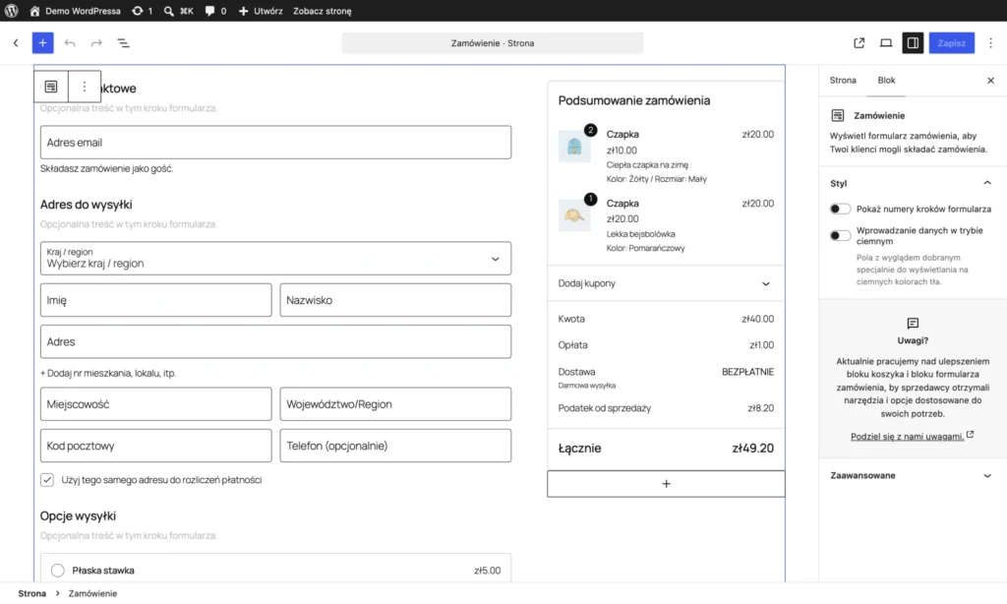Add block with plus below order summary
Screen dimensions: 1007x604
pyautogui.click(x=666, y=484)
